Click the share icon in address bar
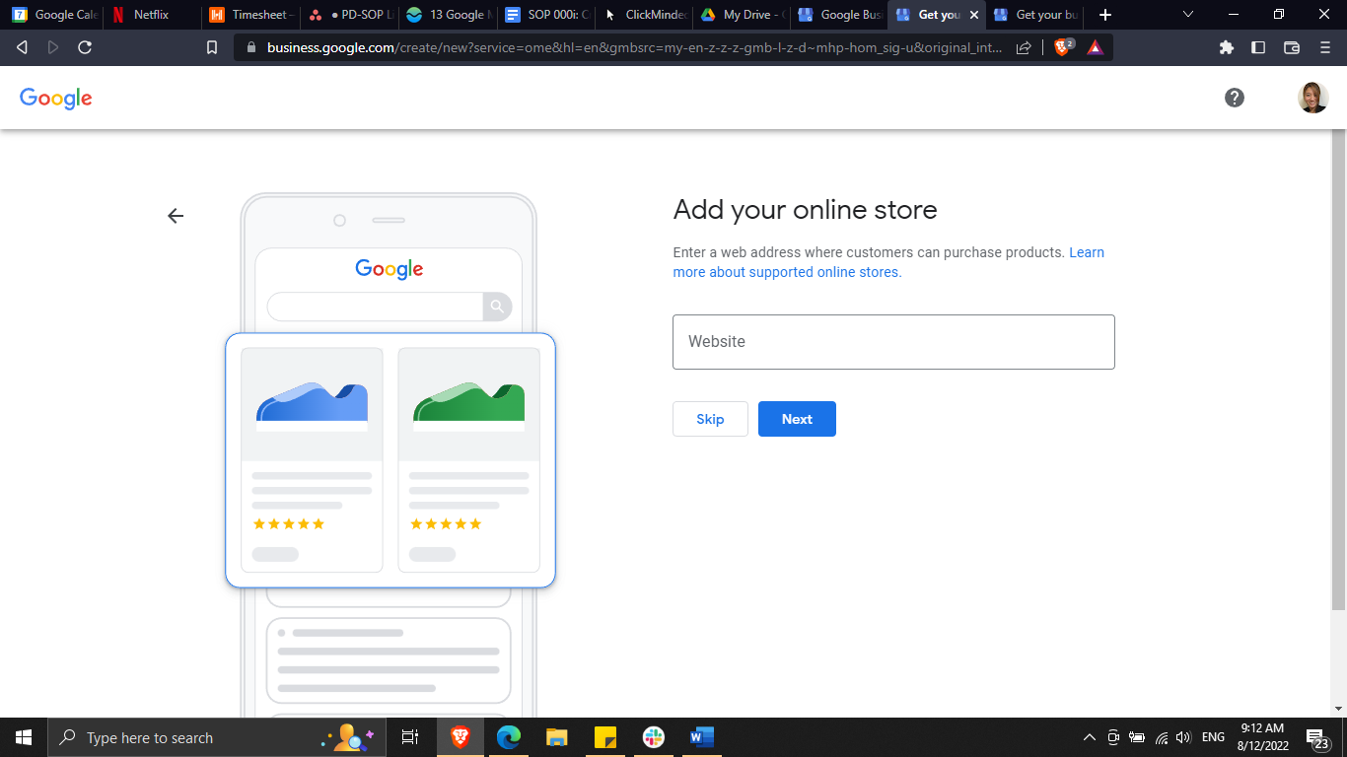1347x757 pixels. pyautogui.click(x=1025, y=47)
